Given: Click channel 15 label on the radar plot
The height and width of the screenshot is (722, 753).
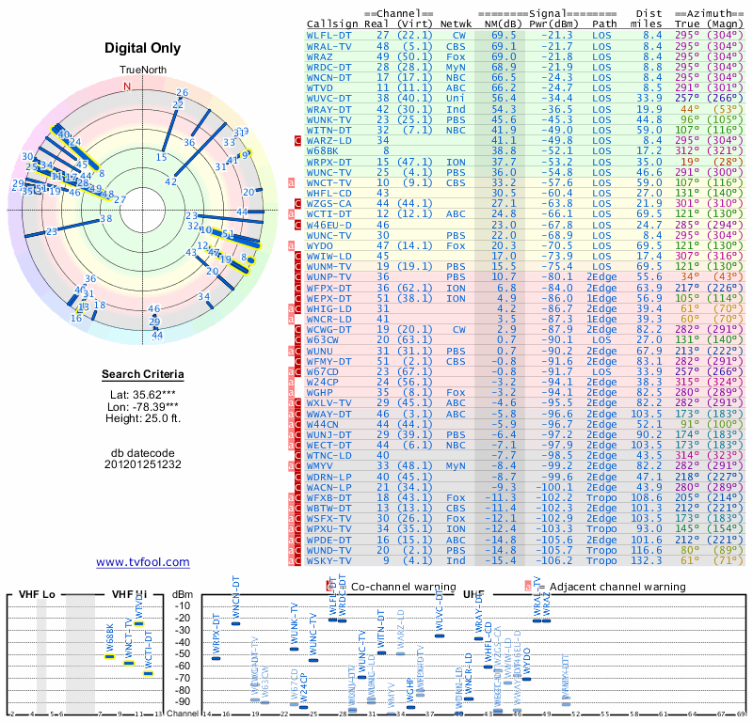Looking at the screenshot, I should pyautogui.click(x=161, y=157).
